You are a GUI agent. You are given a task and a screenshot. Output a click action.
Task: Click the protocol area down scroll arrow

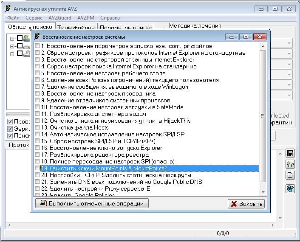click(x=280, y=218)
